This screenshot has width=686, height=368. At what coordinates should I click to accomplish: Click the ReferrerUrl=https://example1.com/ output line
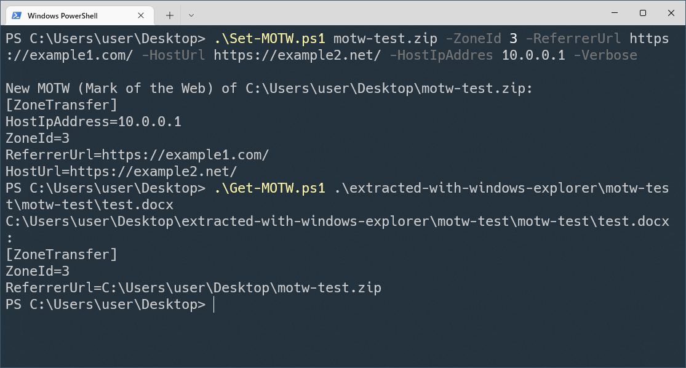(137, 155)
